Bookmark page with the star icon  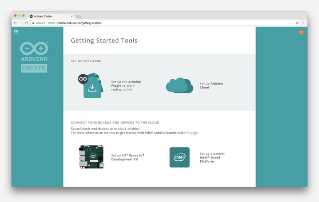click(297, 23)
